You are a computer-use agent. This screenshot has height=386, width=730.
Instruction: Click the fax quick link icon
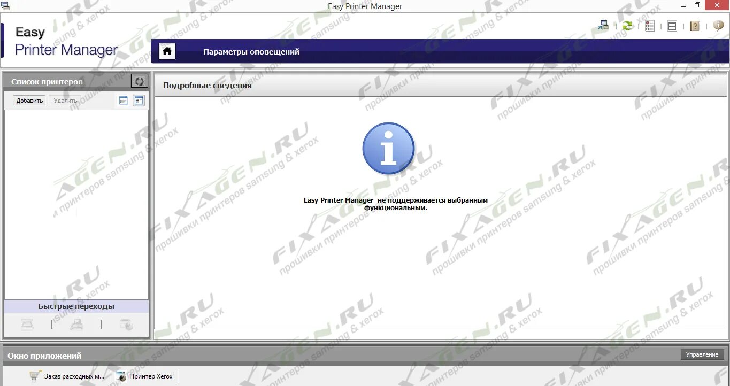coord(76,325)
